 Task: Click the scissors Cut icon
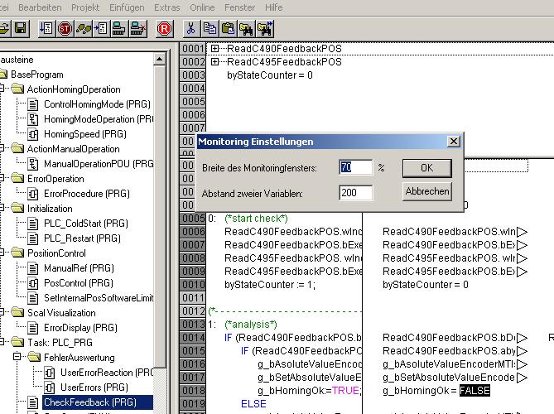(190, 28)
